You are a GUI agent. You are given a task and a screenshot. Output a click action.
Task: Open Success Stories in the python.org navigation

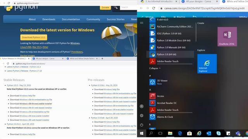(115, 19)
